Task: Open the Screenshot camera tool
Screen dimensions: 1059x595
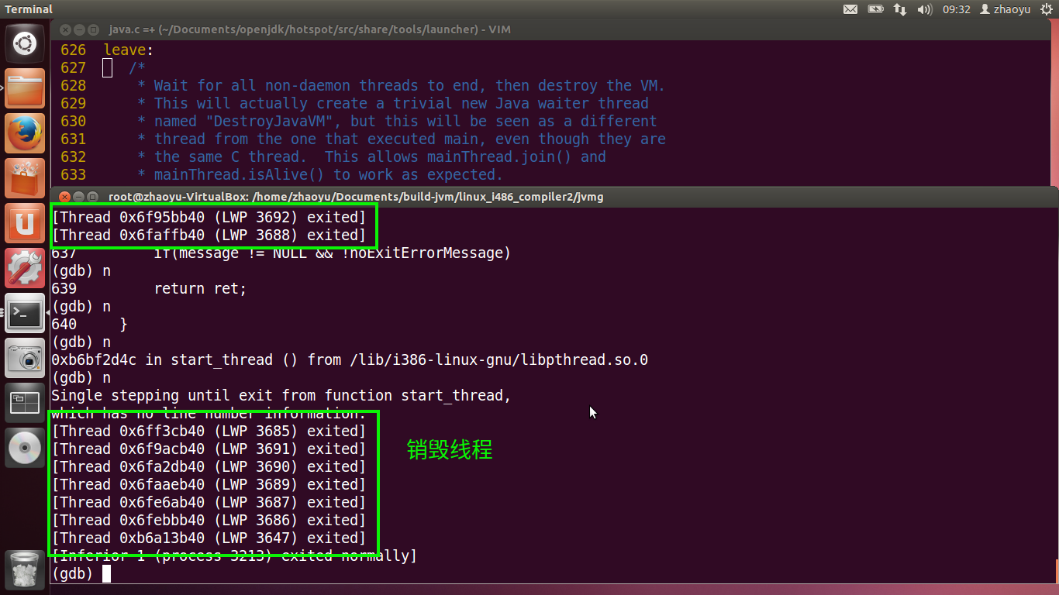Action: click(25, 358)
